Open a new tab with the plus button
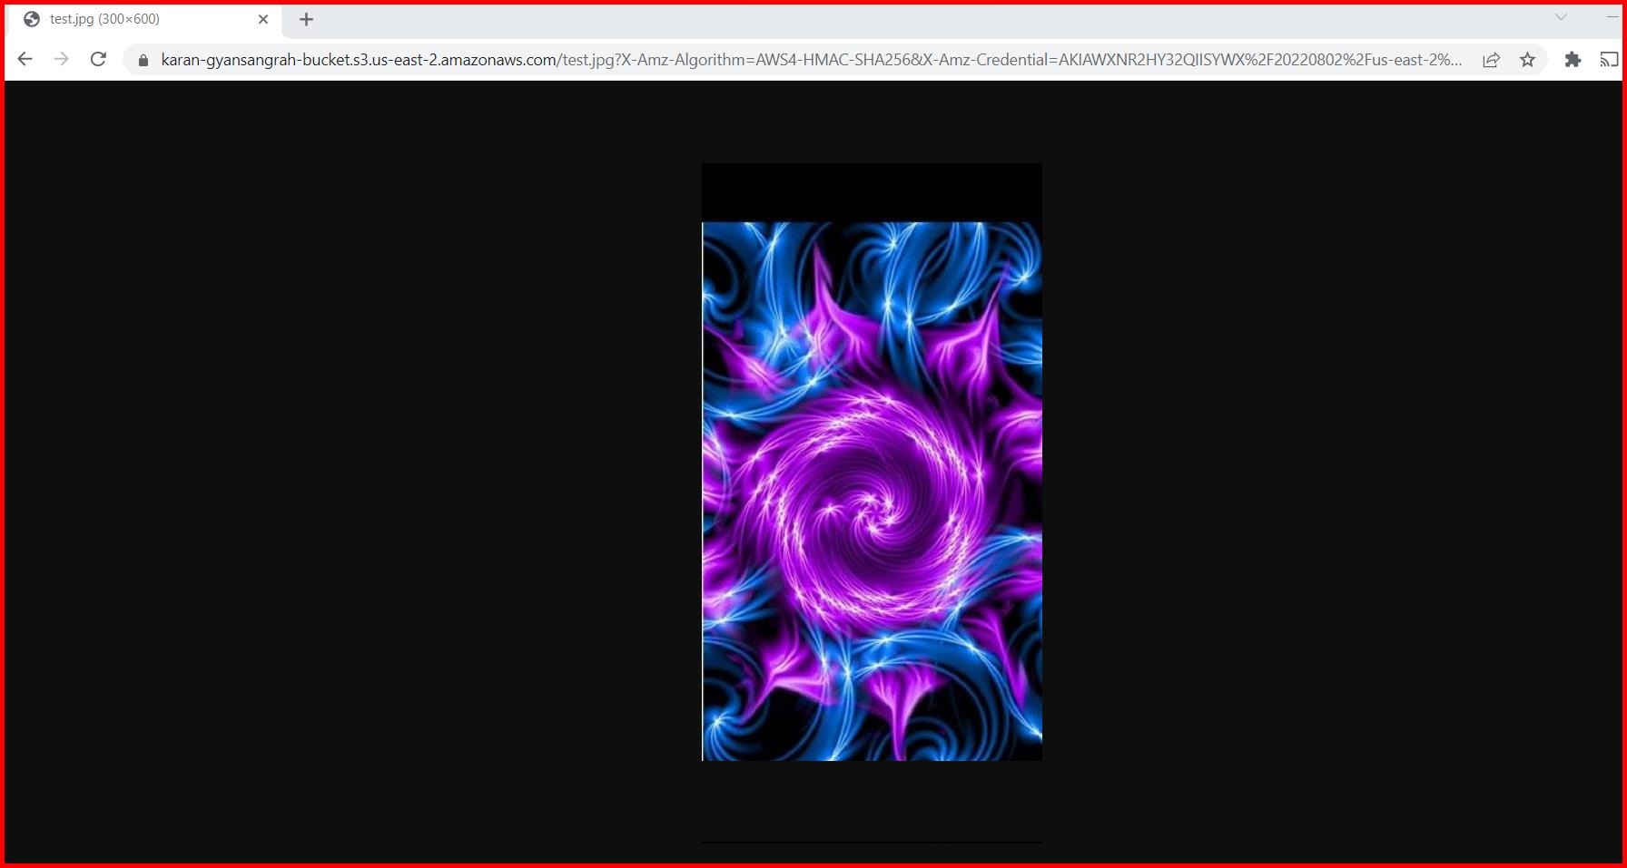 (306, 18)
